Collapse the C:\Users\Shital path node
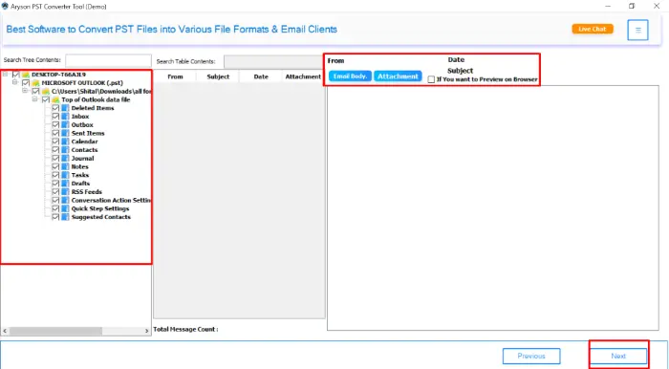 click(x=25, y=91)
